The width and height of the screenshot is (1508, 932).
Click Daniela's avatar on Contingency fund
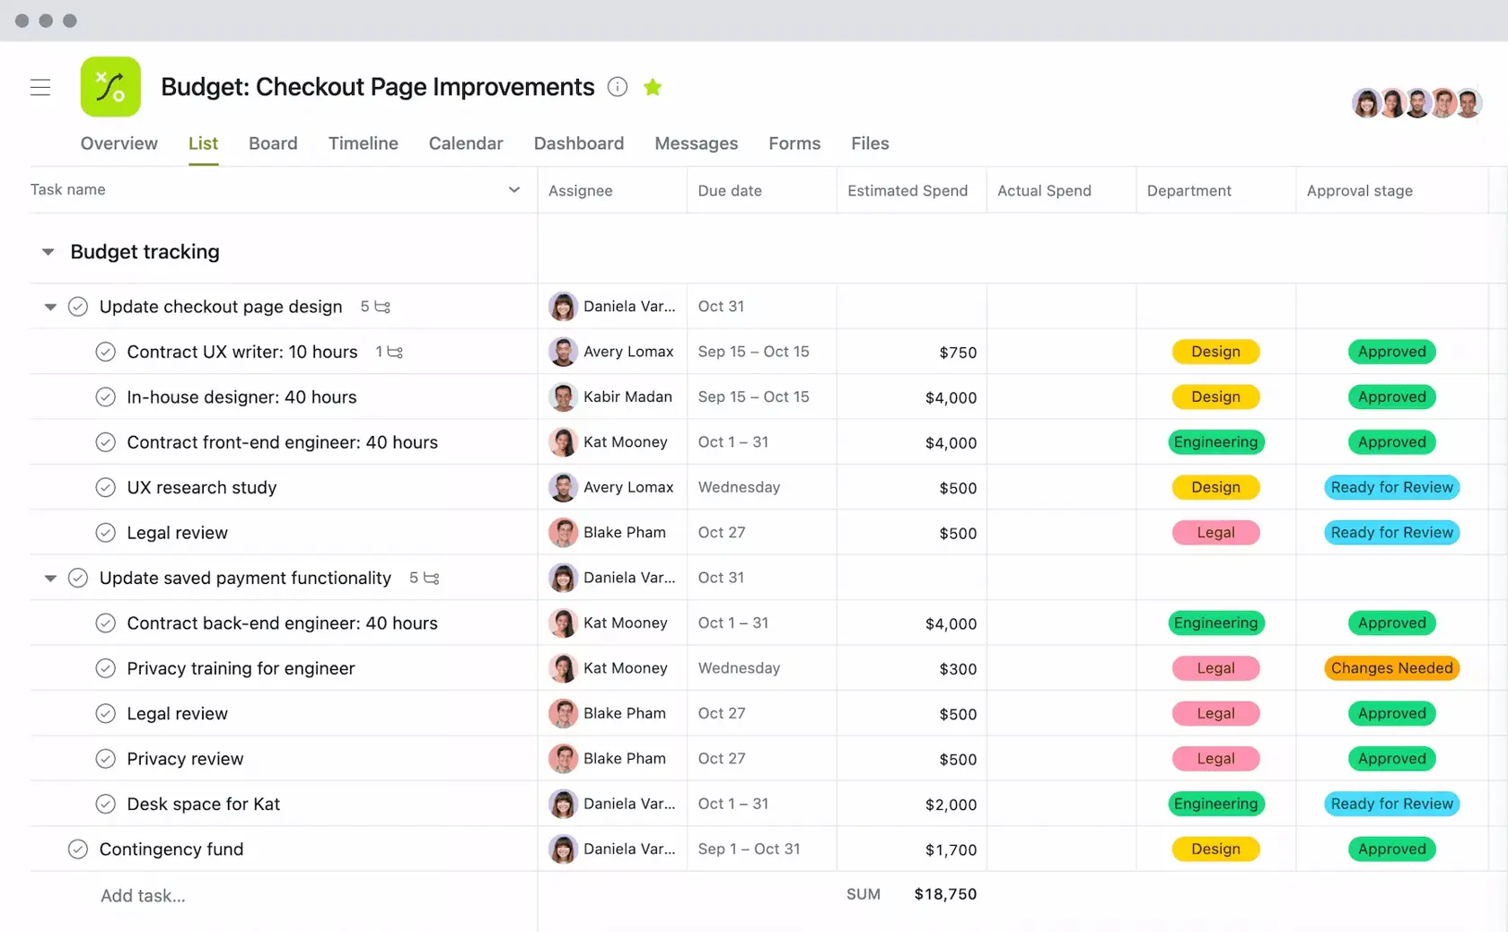pos(562,849)
